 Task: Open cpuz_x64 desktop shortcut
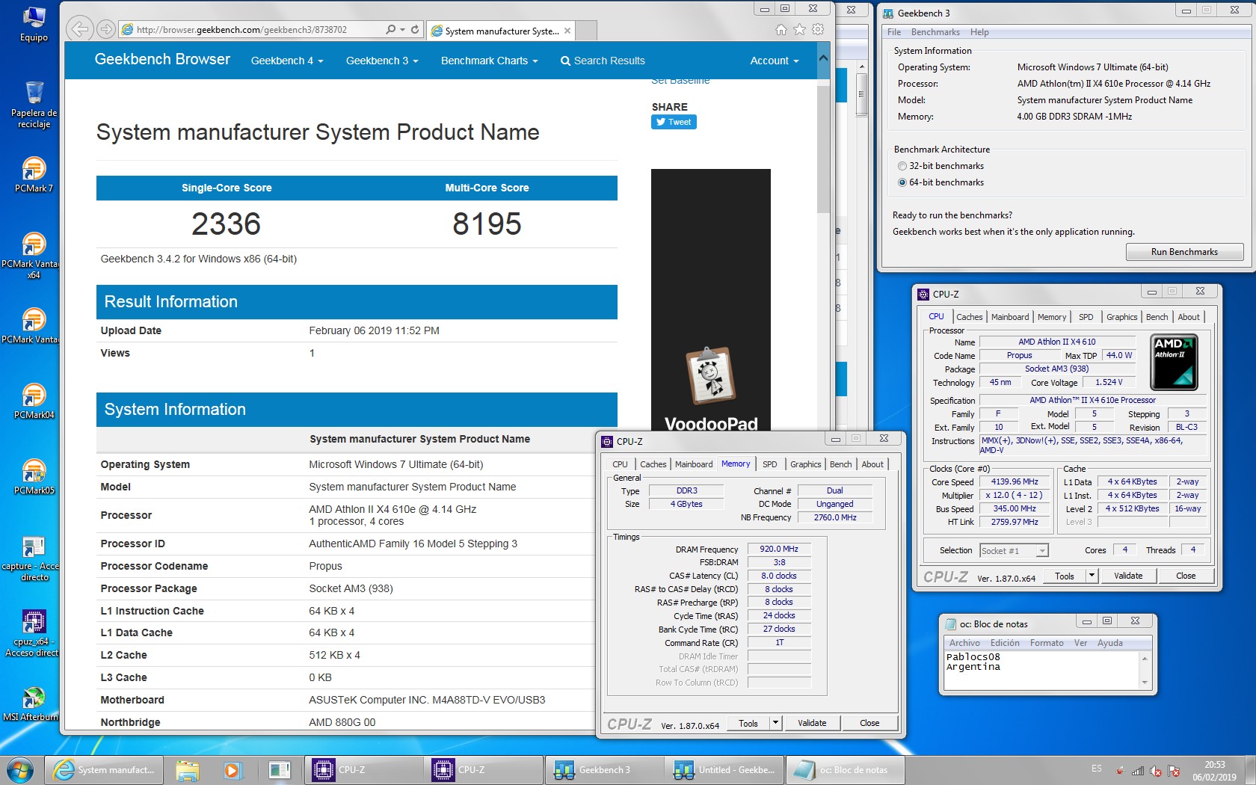click(31, 634)
